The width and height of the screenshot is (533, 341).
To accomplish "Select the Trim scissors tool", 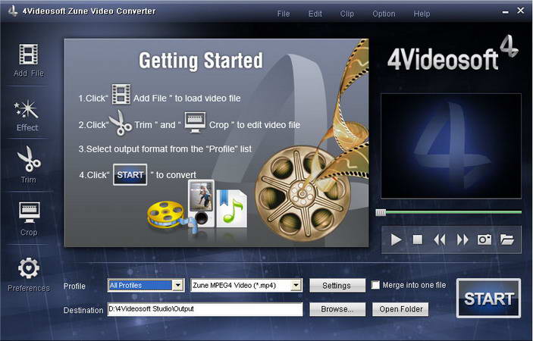I will click(29, 159).
